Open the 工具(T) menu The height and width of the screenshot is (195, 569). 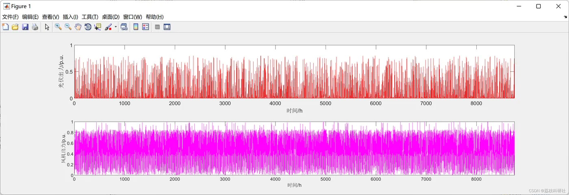[x=90, y=17]
